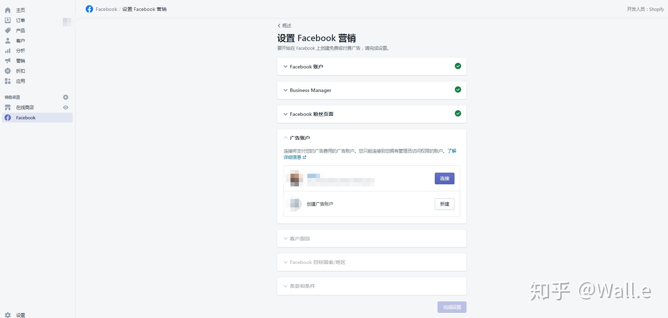Toggle the online store eye view icon
This screenshot has width=668, height=318.
point(66,107)
